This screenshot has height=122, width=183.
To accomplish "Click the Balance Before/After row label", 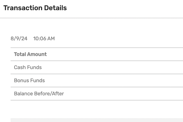I will click(x=39, y=94).
